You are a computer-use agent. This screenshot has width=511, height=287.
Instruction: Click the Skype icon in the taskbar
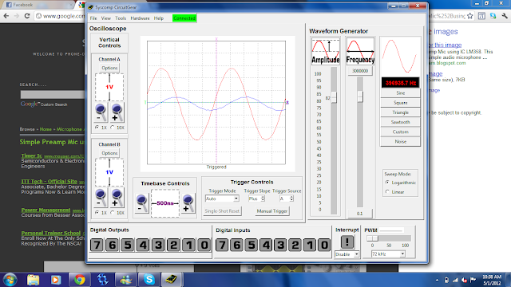click(149, 280)
